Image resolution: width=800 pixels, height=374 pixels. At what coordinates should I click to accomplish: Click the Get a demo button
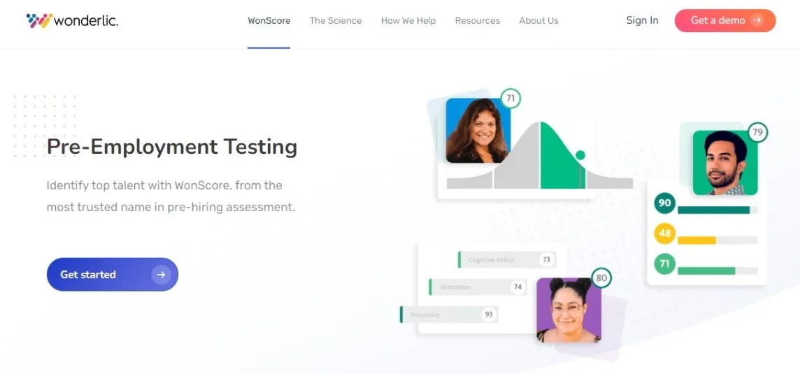click(725, 20)
